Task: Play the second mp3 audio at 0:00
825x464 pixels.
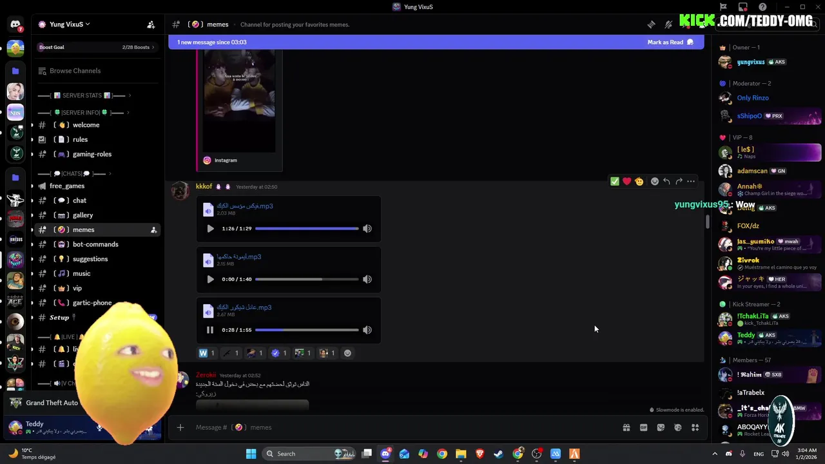Action: 210,279
